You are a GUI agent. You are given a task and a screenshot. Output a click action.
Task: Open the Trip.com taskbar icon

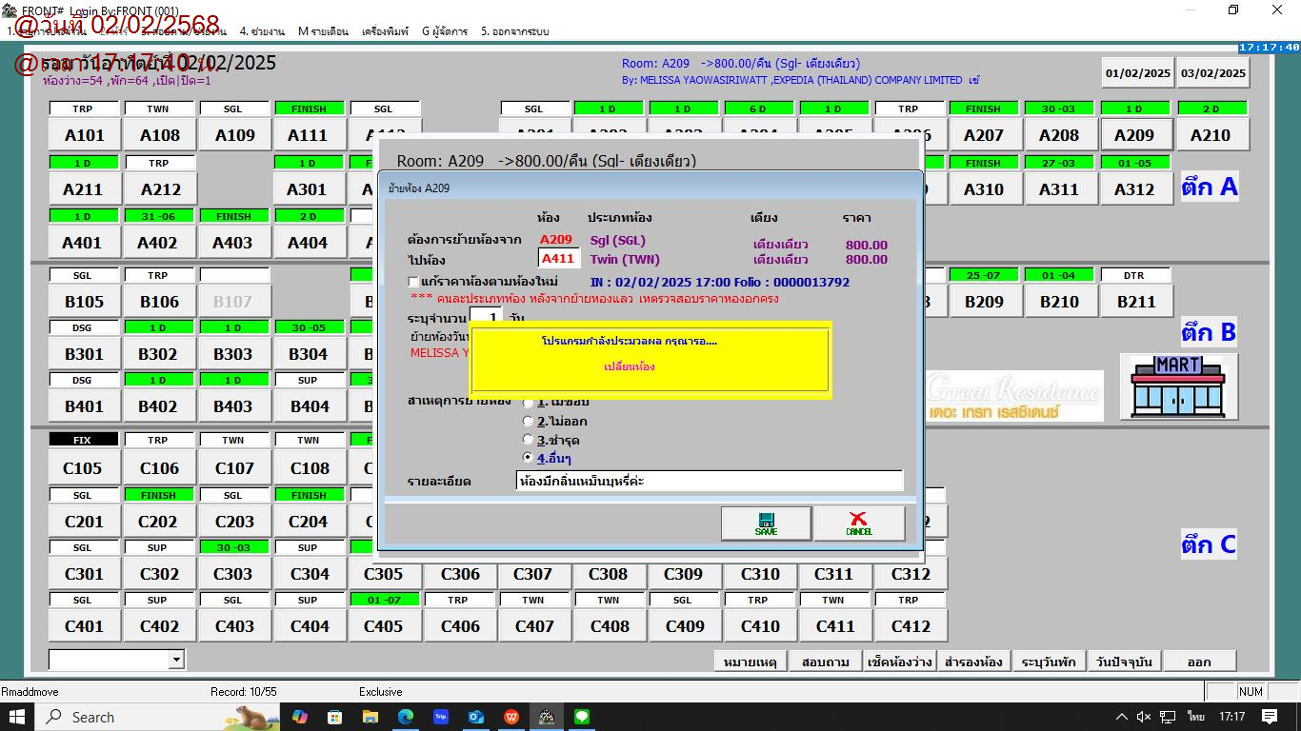[x=441, y=717]
